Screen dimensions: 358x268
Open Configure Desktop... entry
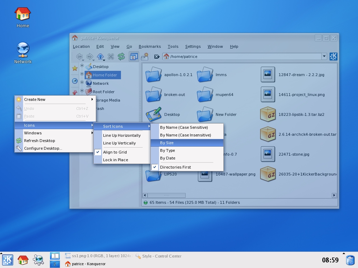[55, 148]
